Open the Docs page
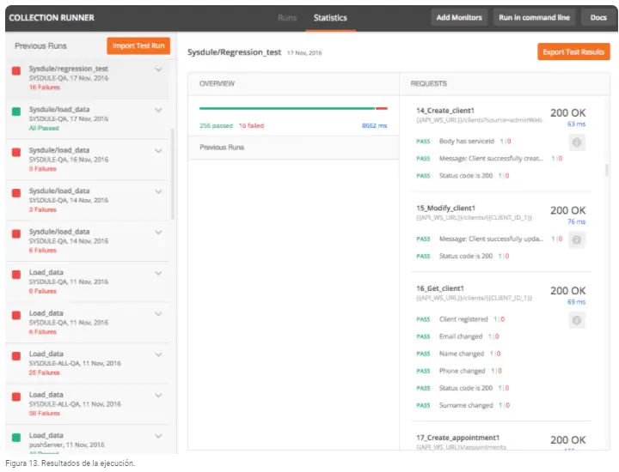Image resolution: width=619 pixels, height=472 pixels. (598, 17)
